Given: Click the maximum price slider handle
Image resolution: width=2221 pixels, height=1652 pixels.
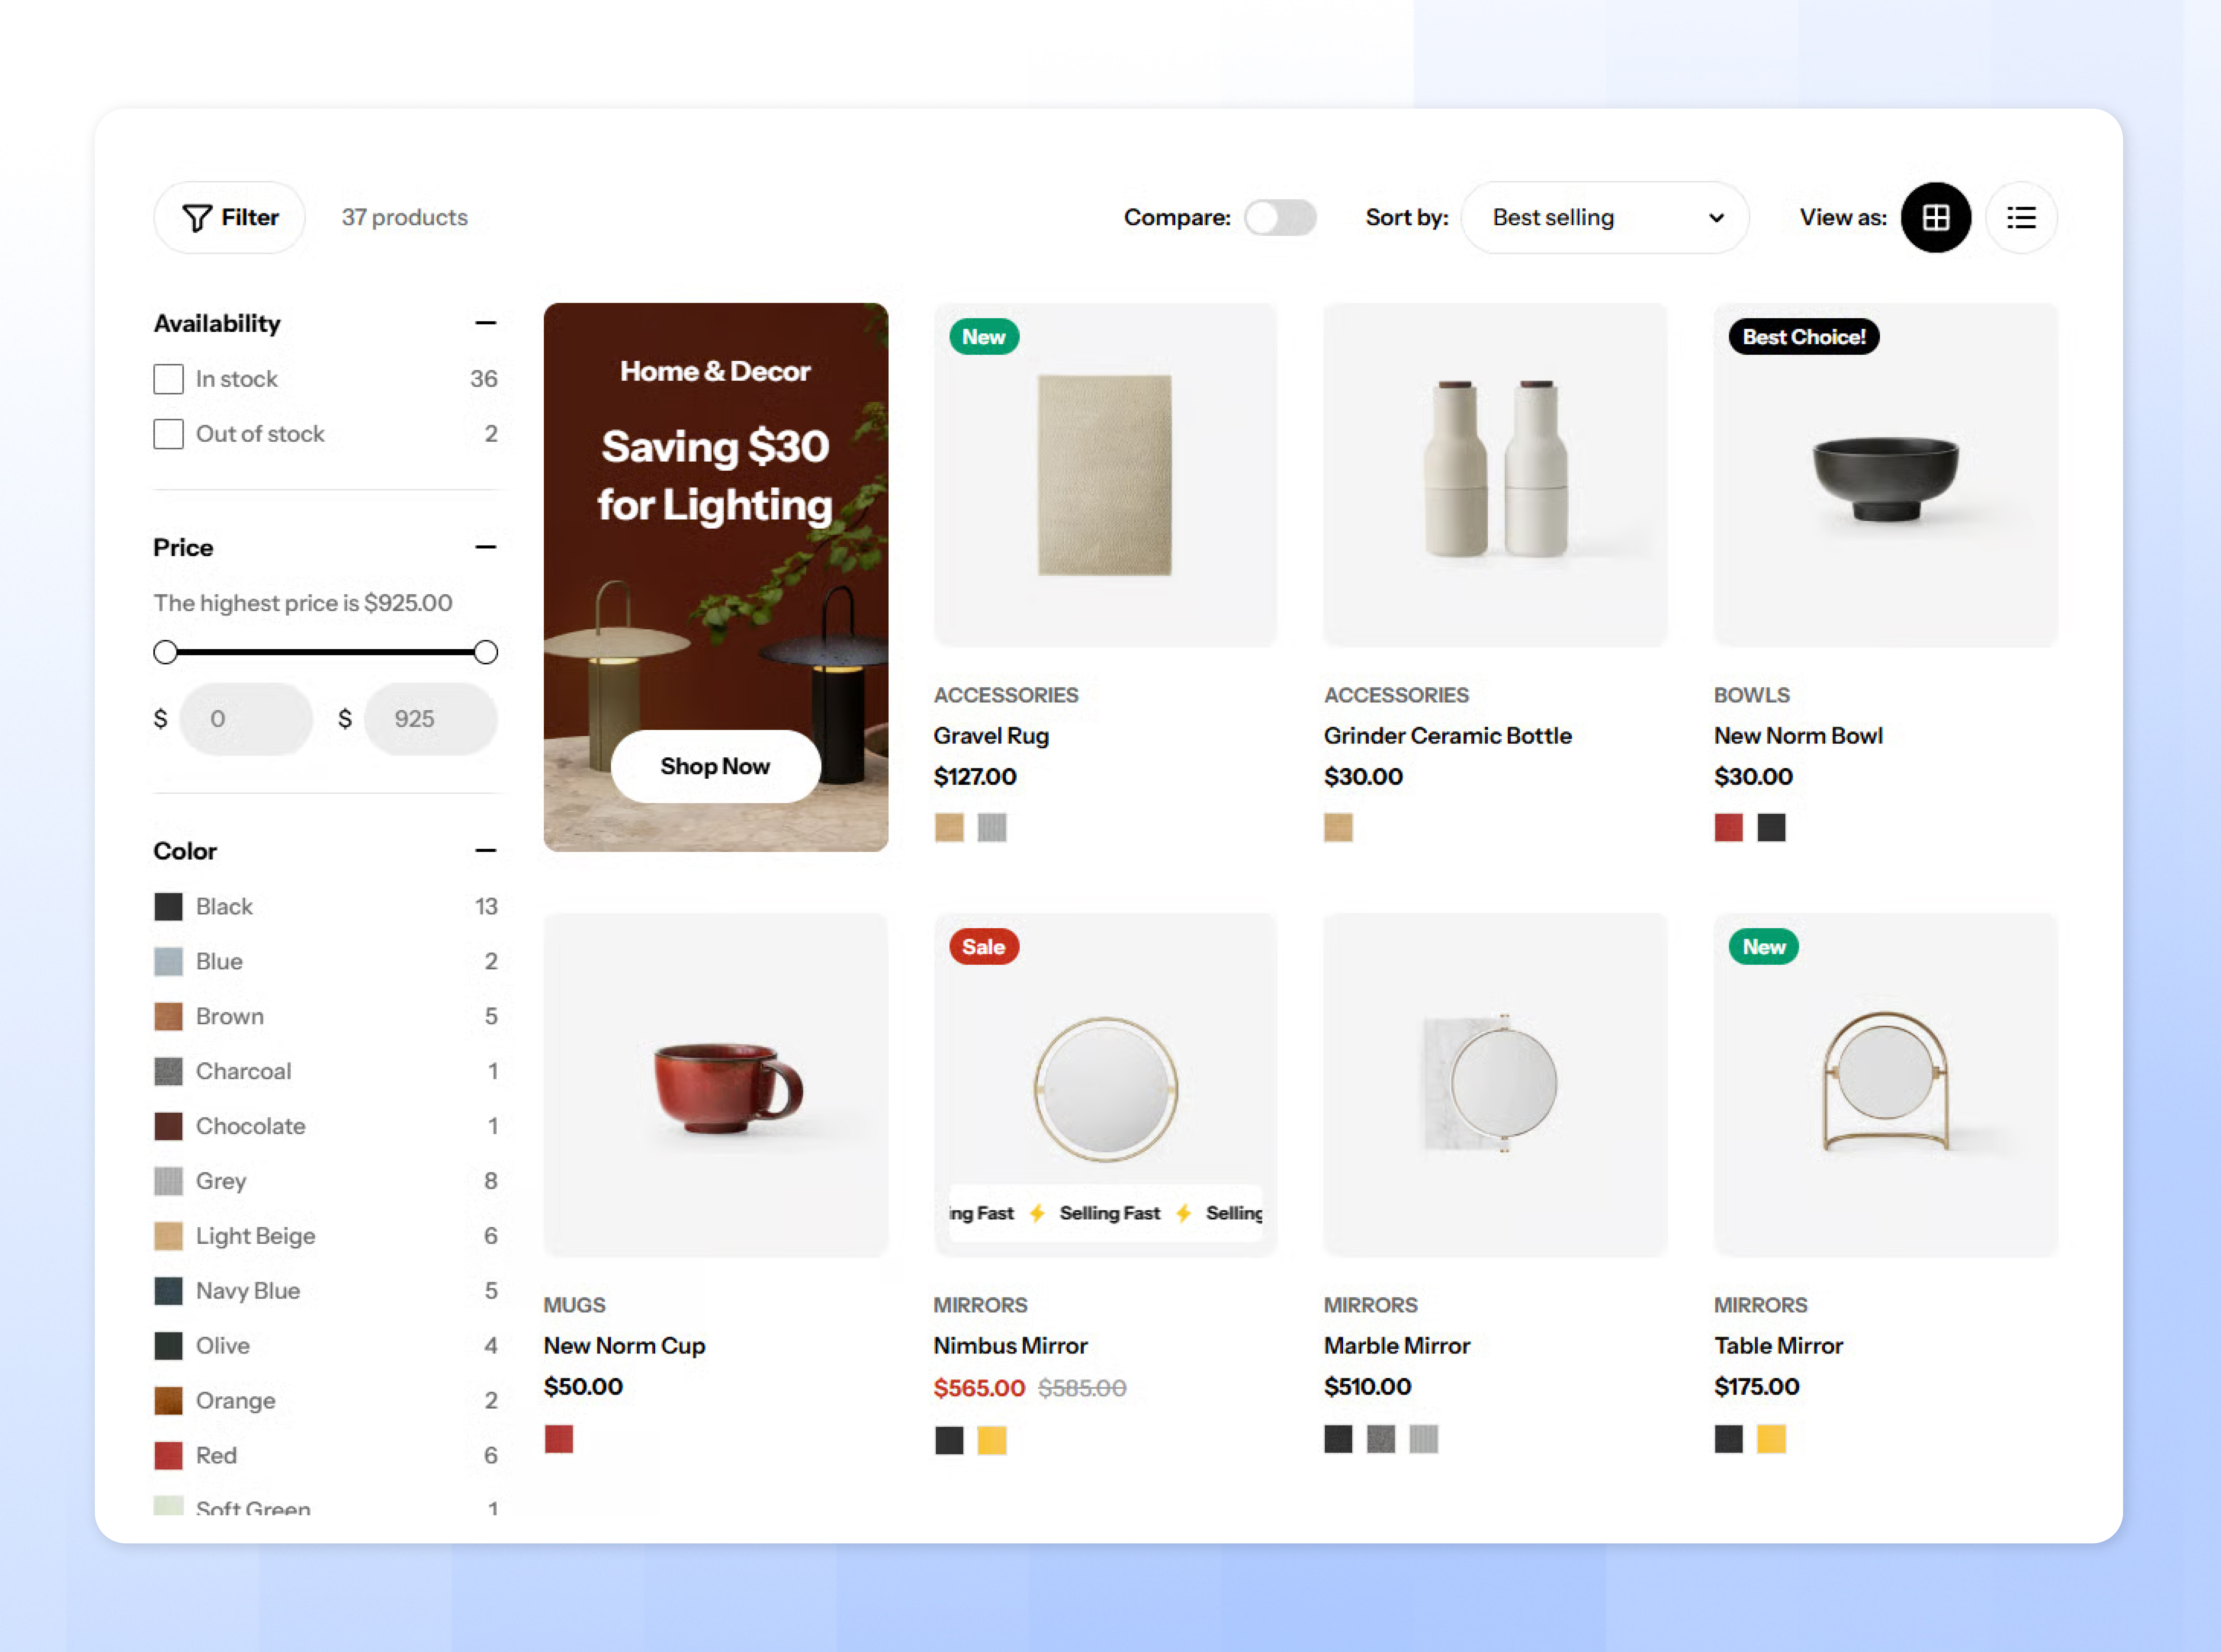Looking at the screenshot, I should [x=486, y=652].
